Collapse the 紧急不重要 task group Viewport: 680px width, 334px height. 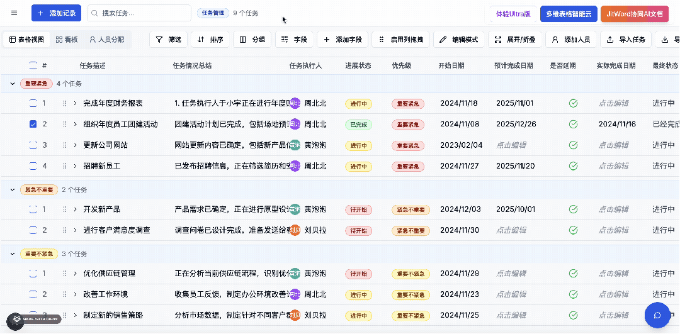(x=12, y=189)
